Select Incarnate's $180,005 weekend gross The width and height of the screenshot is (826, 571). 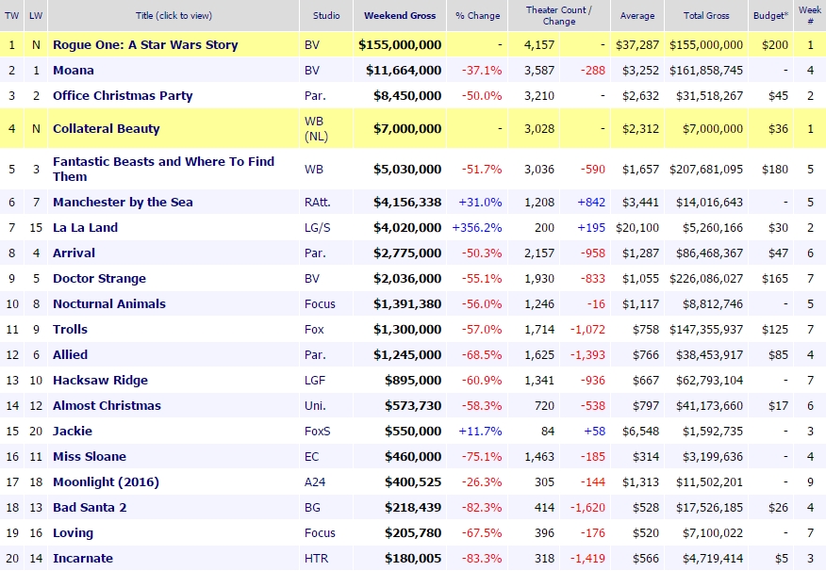pos(413,559)
